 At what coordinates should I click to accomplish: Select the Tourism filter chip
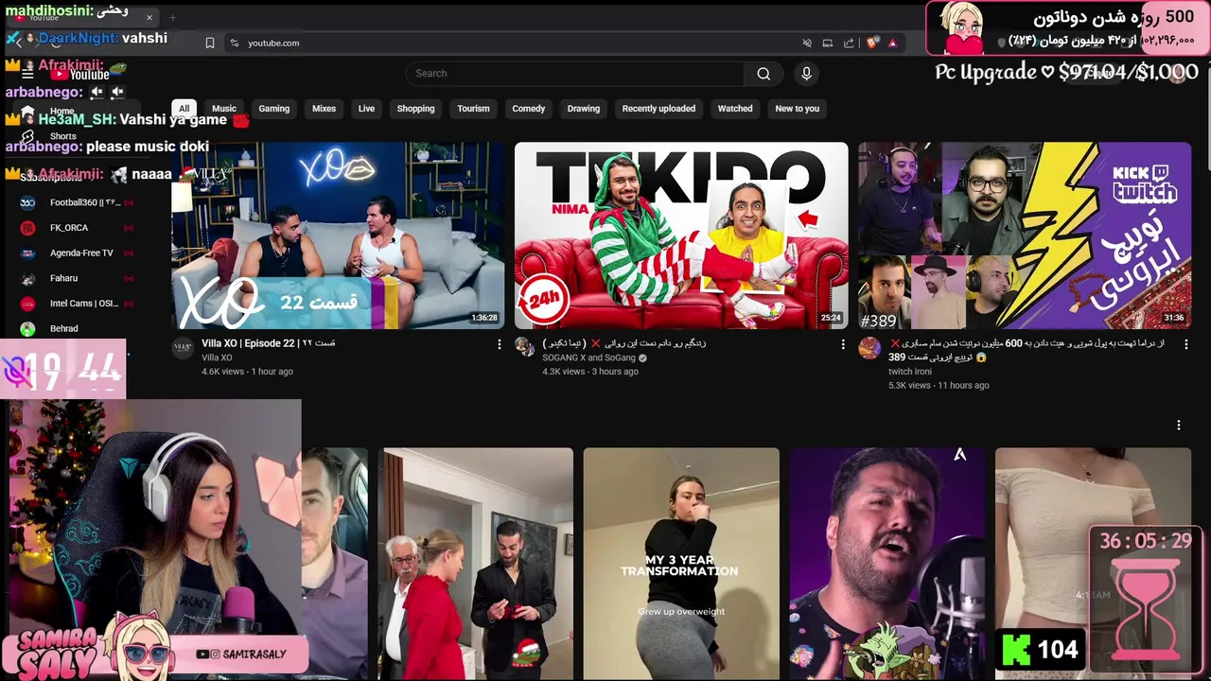click(474, 109)
